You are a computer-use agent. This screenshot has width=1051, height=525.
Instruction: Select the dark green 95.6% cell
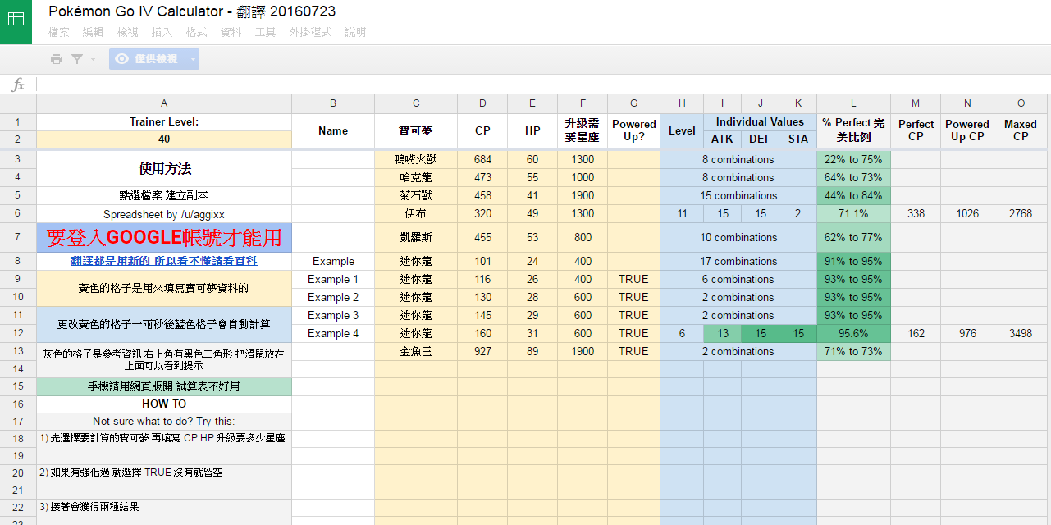pos(853,333)
